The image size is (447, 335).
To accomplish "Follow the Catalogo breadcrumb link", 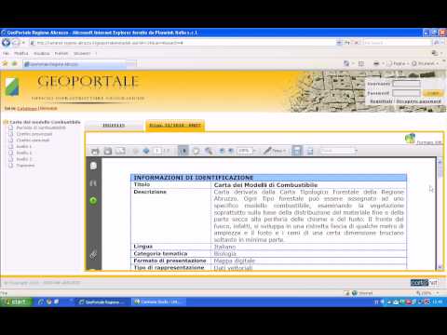I will click(27, 108).
